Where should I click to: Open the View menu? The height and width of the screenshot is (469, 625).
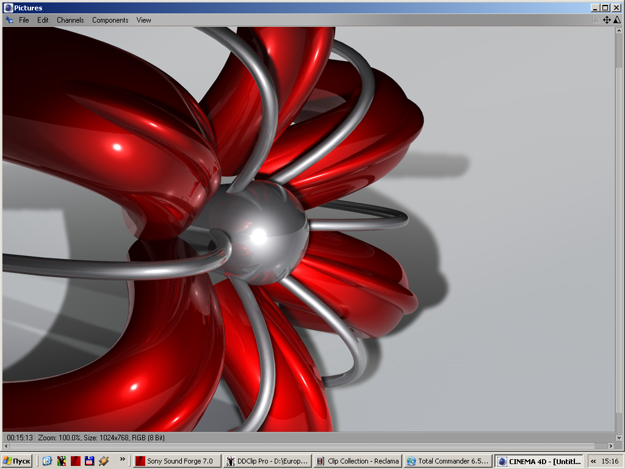pos(143,20)
